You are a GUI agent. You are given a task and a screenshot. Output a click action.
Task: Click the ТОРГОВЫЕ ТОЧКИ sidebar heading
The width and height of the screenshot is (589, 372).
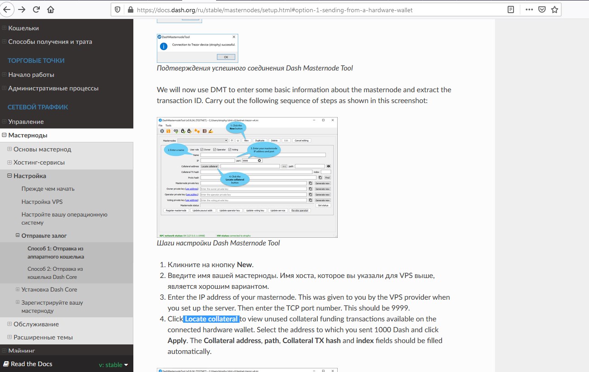(36, 61)
